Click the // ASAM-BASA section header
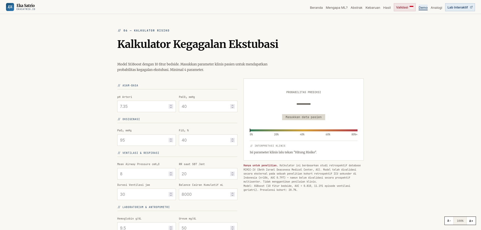The height and width of the screenshot is (230, 481). click(x=128, y=85)
